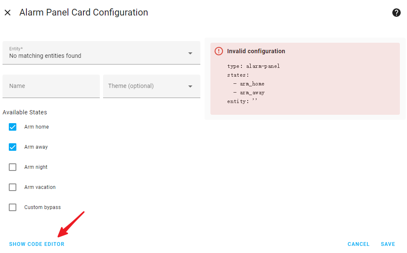Expand the Theme (optional) dropdown arrow
Image resolution: width=407 pixels, height=253 pixels.
coord(190,86)
